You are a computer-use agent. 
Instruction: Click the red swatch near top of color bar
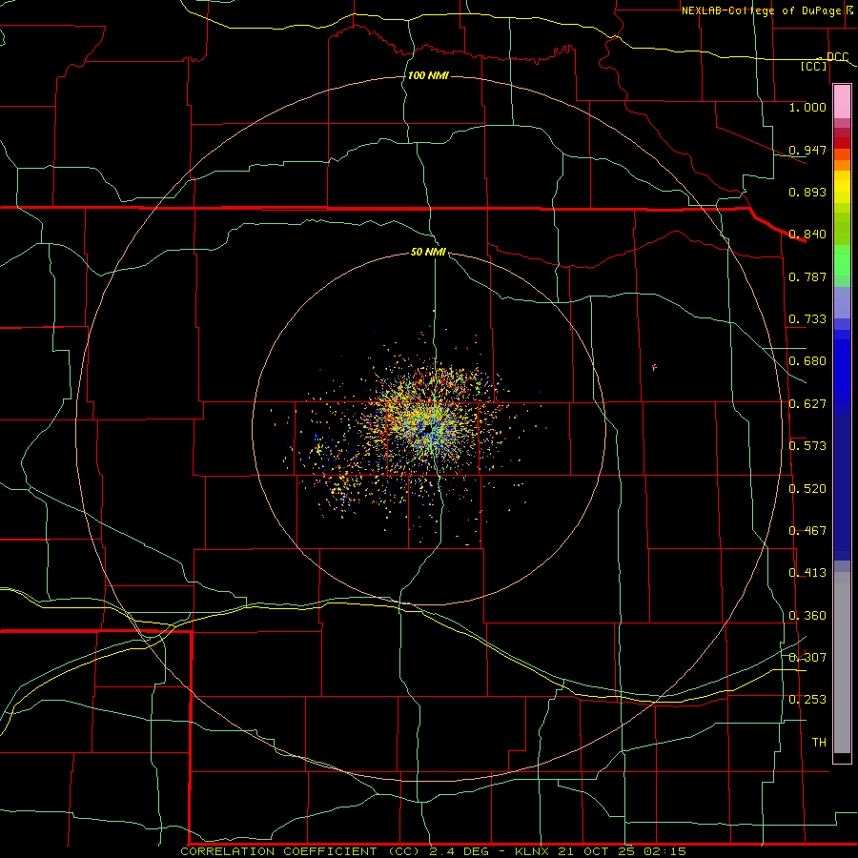coord(842,143)
